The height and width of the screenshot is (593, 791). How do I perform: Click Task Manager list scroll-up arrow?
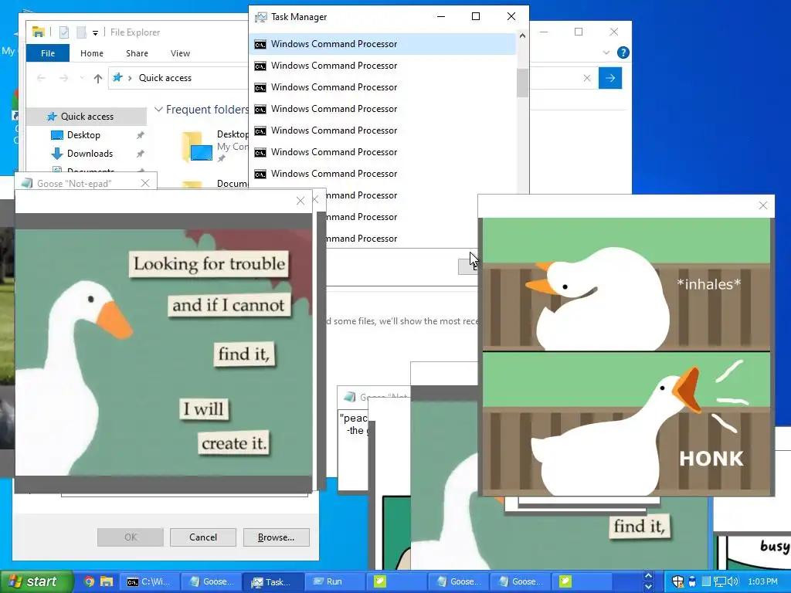click(522, 36)
